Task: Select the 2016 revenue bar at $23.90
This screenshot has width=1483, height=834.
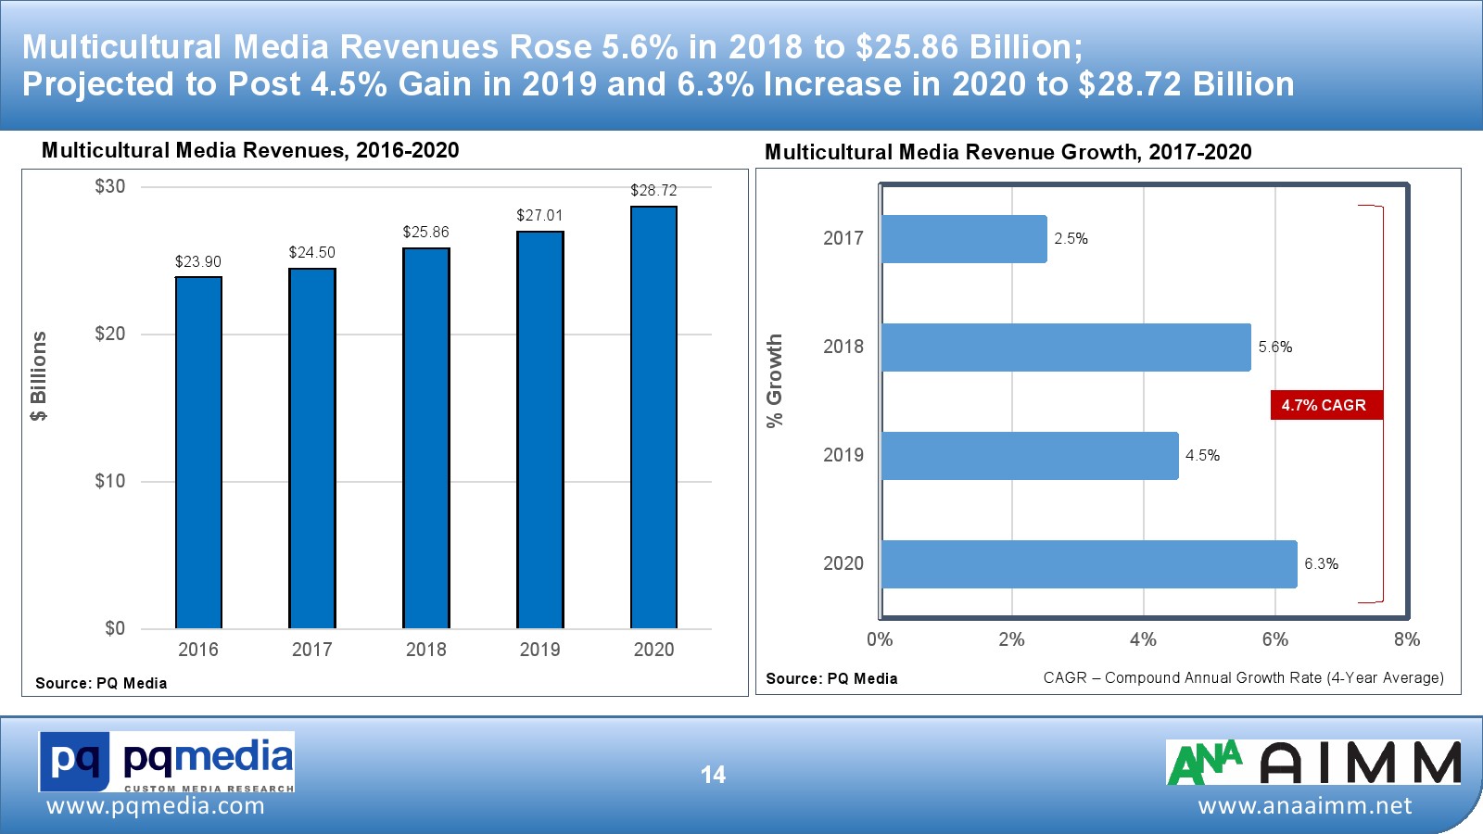Action: click(x=198, y=452)
